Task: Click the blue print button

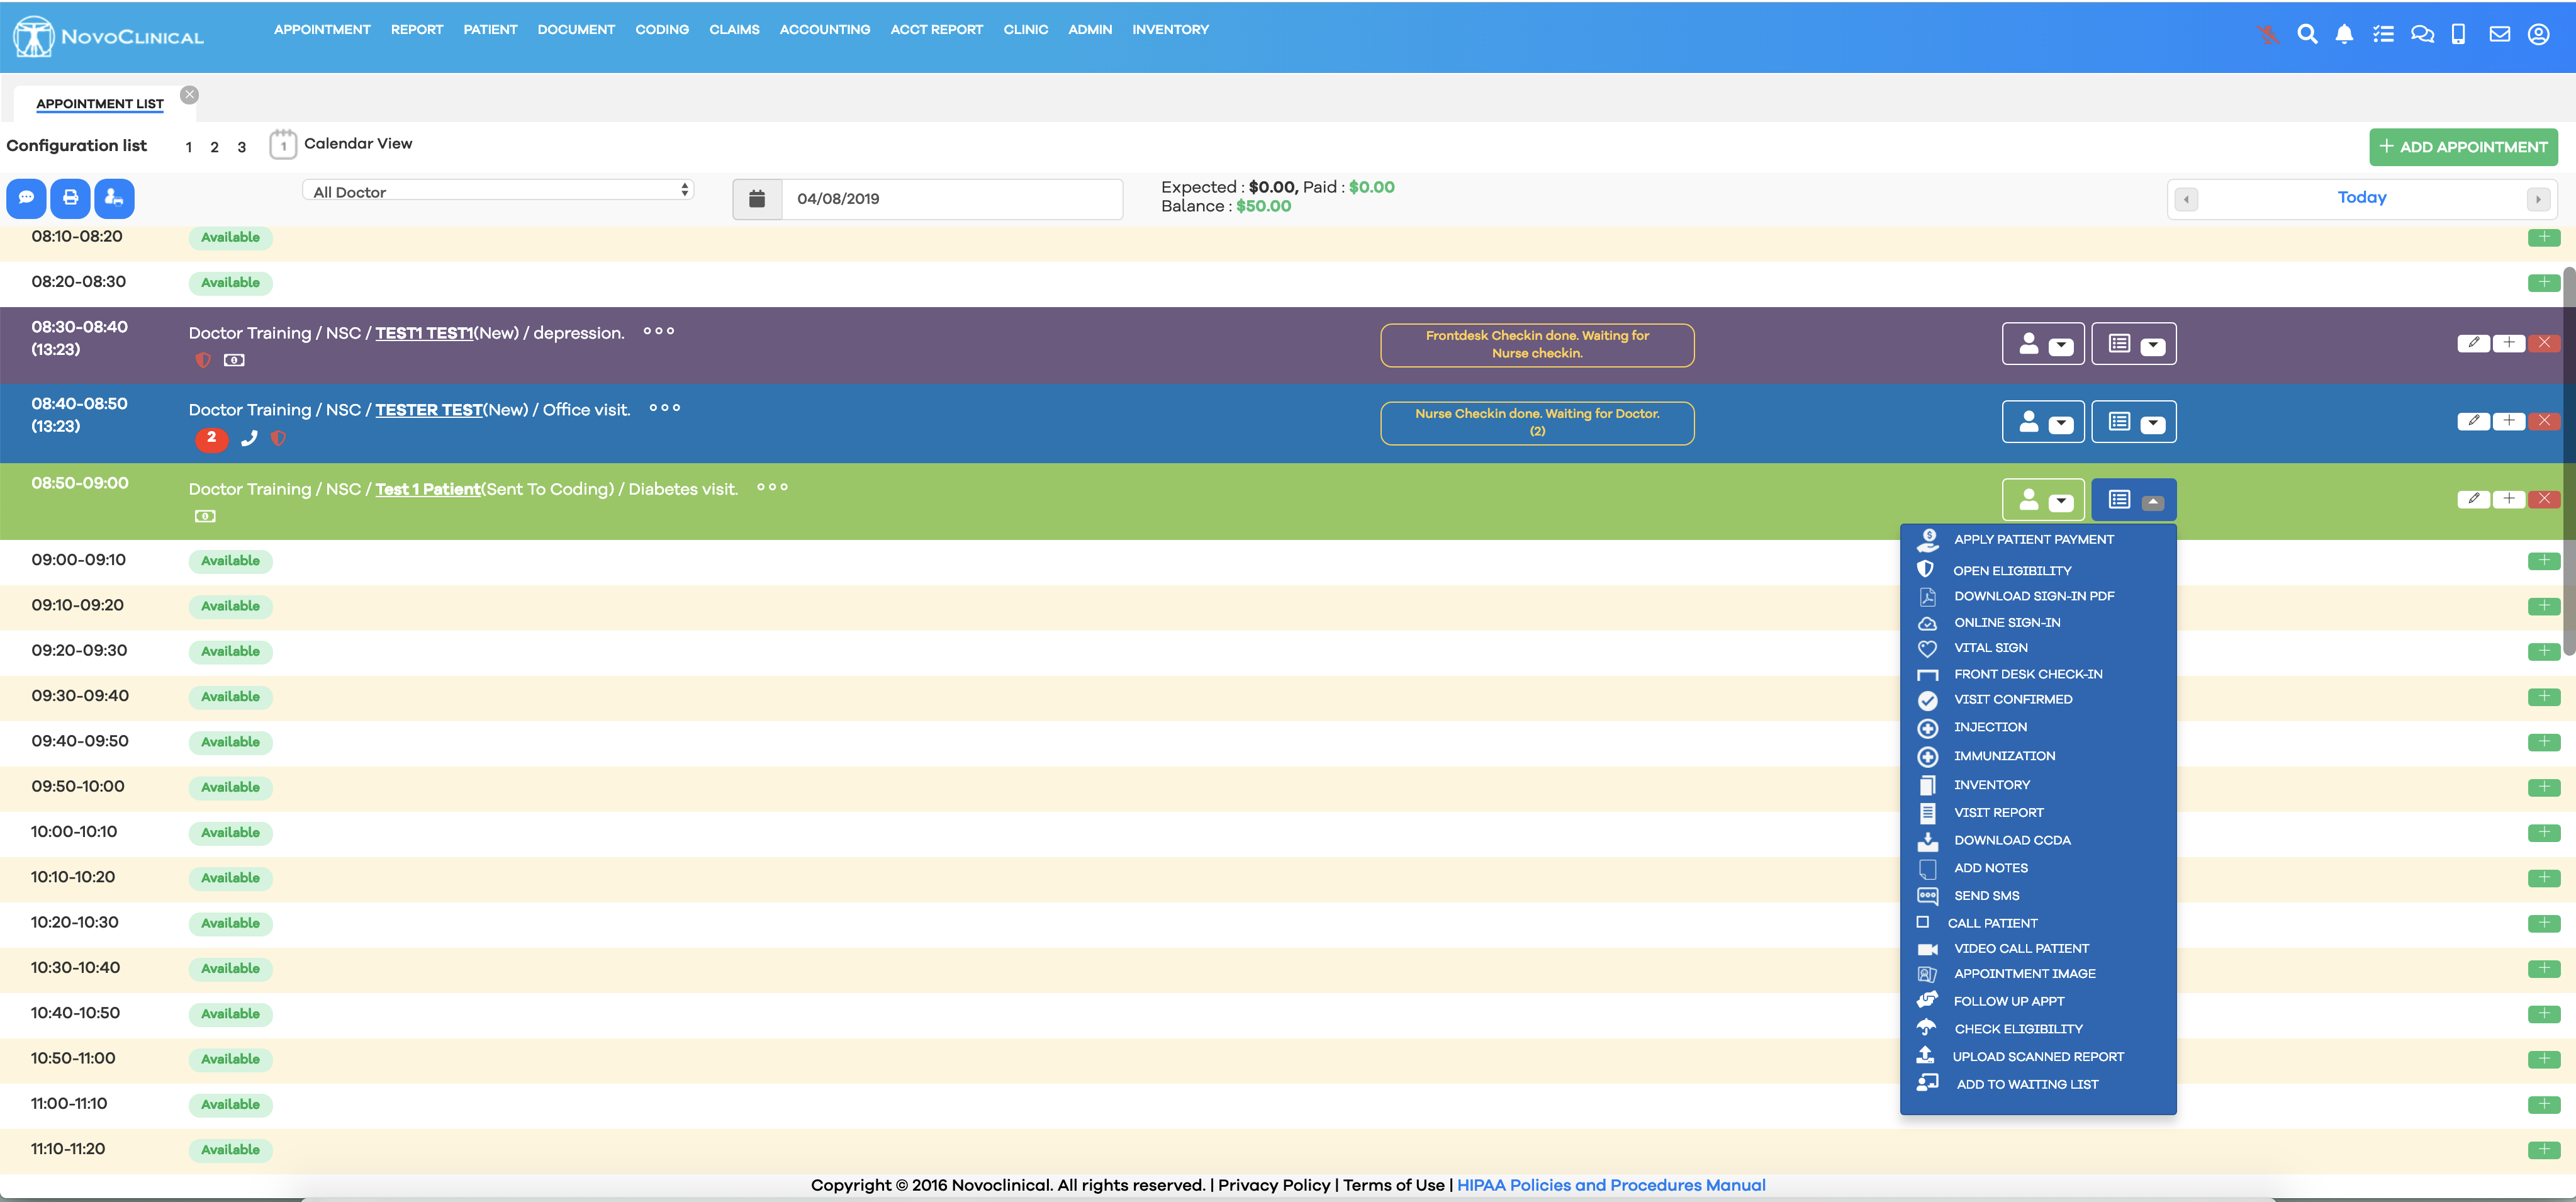Action: pyautogui.click(x=70, y=198)
